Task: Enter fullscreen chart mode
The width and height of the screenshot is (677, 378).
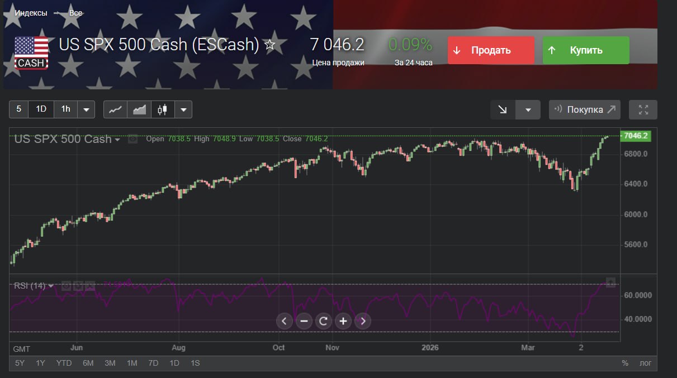Action: (643, 110)
